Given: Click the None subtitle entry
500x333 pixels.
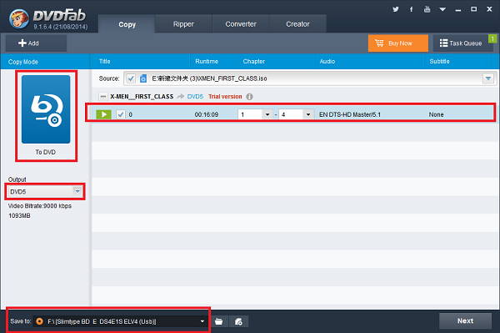Looking at the screenshot, I should coord(436,114).
